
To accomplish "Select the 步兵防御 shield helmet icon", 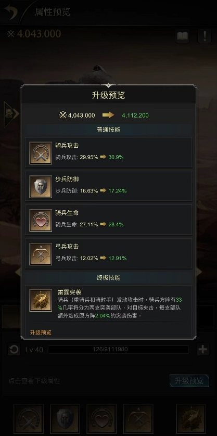I will click(41, 187).
